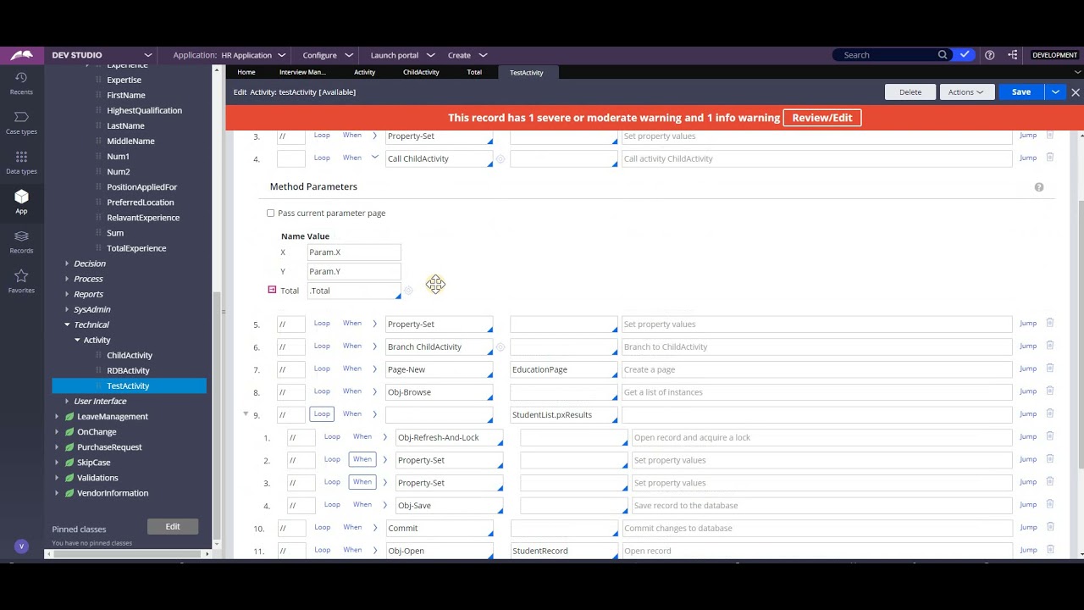1084x610 pixels.
Task: Collapse step 4 Call ChildActivity parameters
Action: [x=374, y=158]
